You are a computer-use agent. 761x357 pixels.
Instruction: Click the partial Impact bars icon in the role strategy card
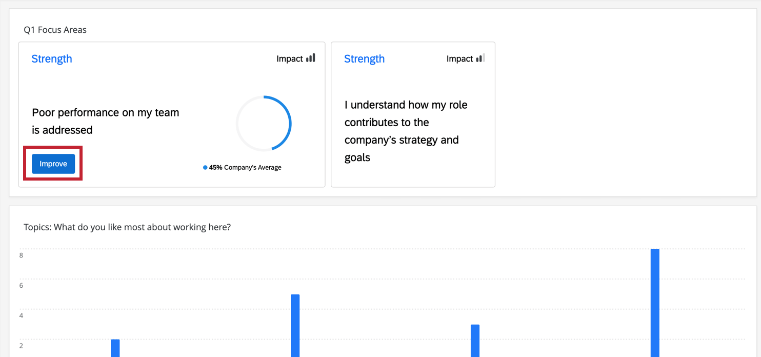tap(480, 58)
